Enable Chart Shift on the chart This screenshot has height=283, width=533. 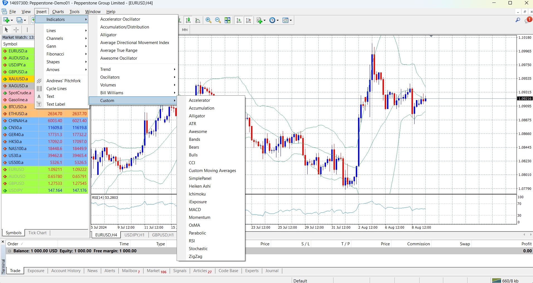pyautogui.click(x=249, y=20)
